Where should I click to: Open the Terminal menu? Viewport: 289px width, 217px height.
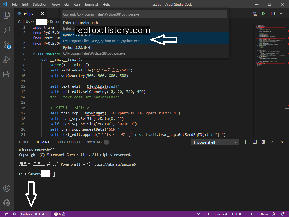(91, 5)
